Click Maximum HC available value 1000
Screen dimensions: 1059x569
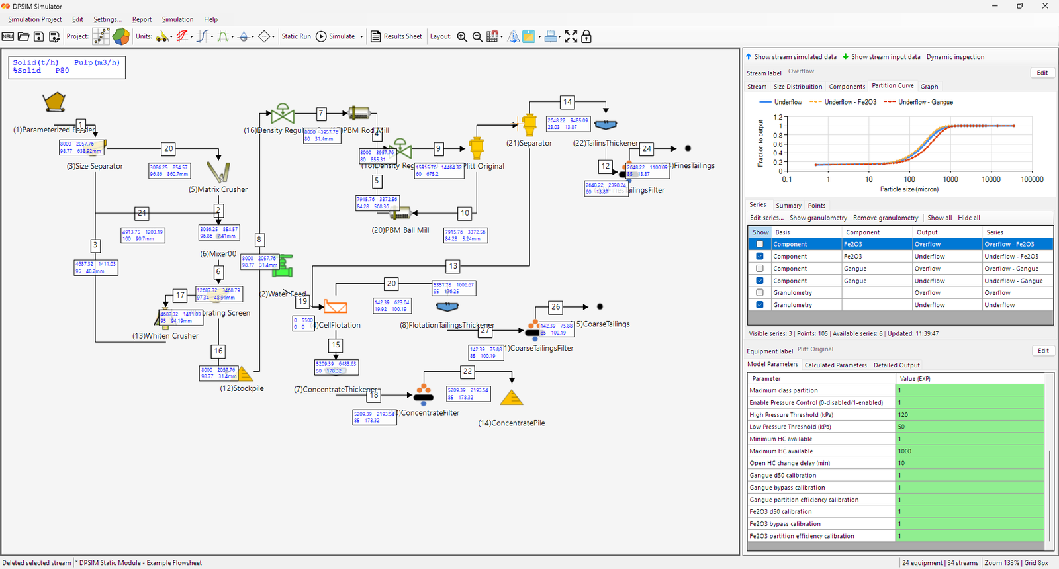click(970, 451)
